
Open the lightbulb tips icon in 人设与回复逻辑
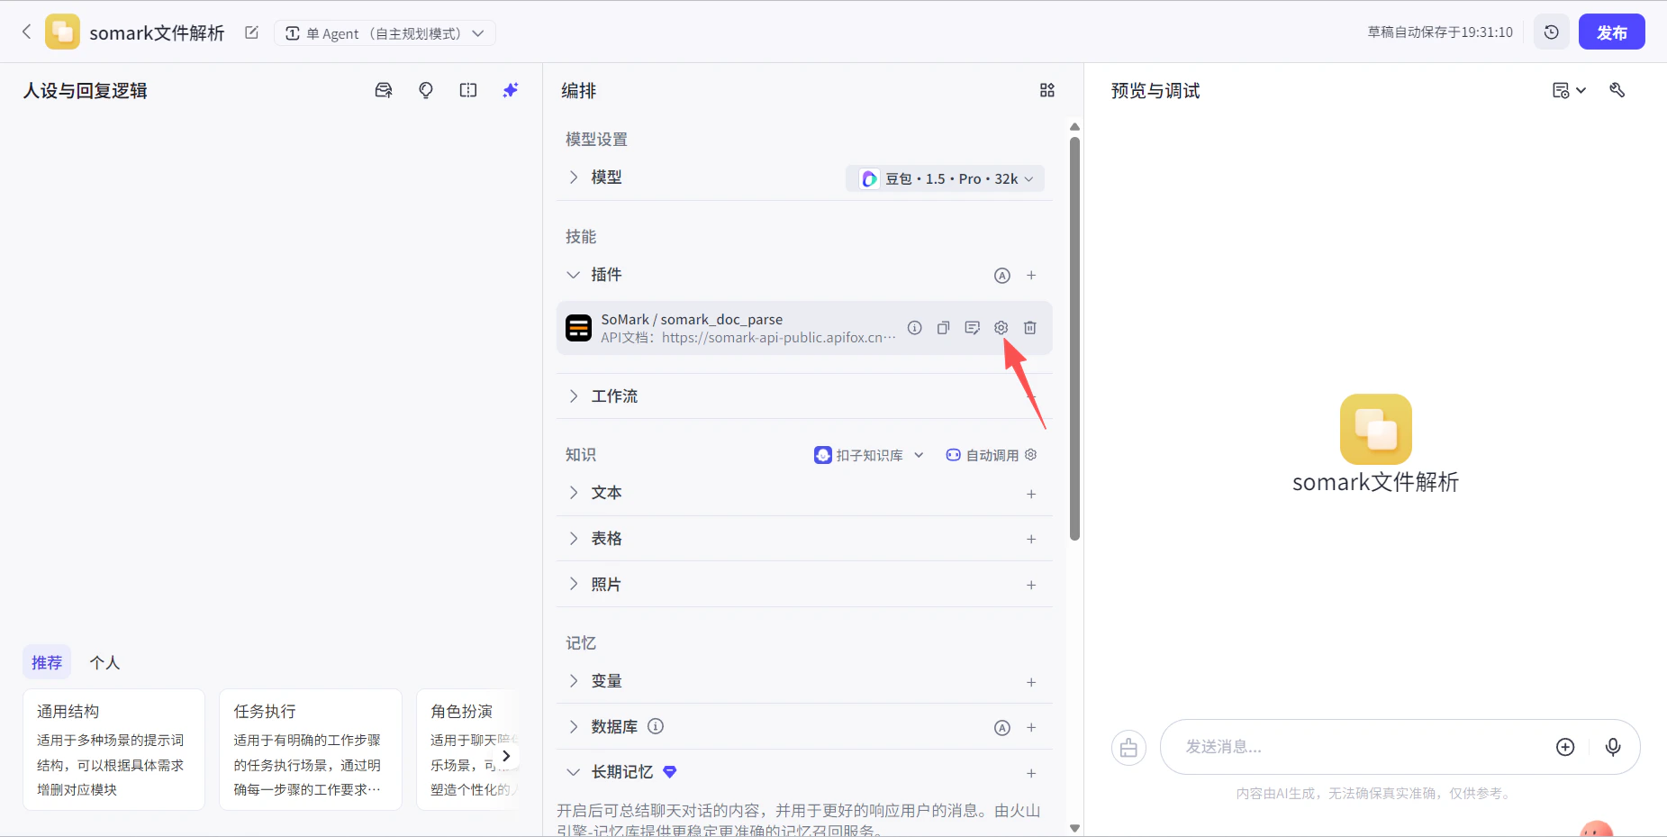click(x=425, y=90)
